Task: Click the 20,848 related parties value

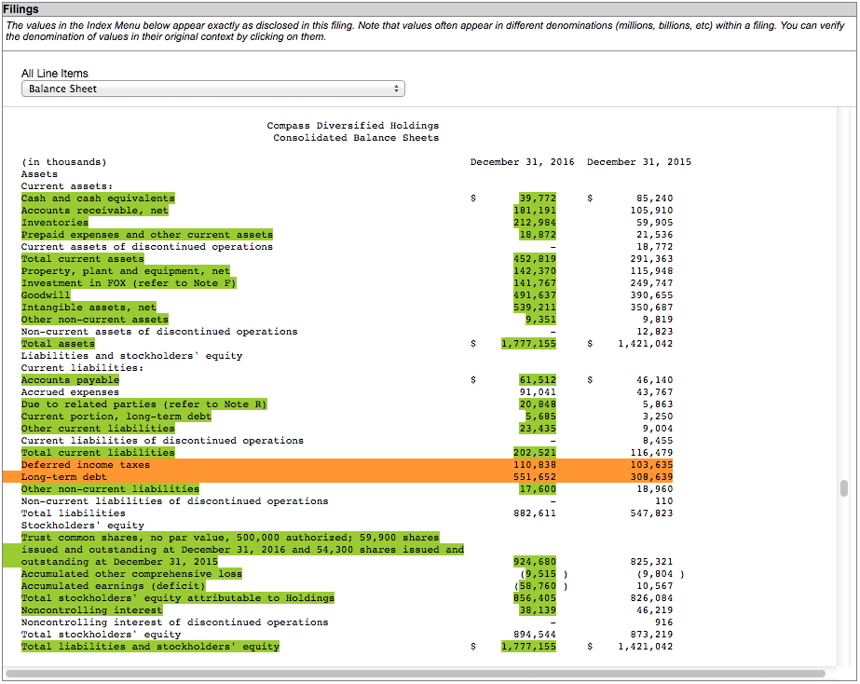Action: point(538,404)
